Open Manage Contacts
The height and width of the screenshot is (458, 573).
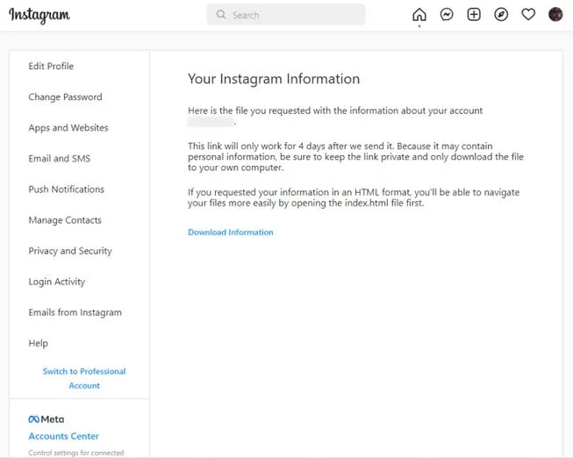click(x=65, y=220)
